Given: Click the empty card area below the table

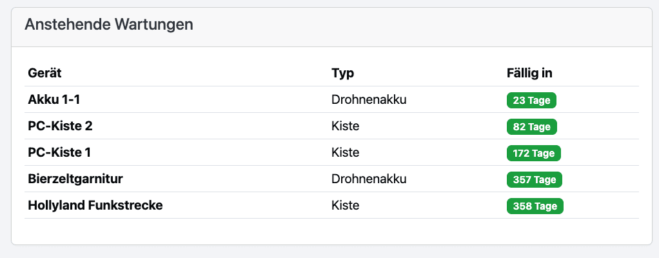Looking at the screenshot, I should click(331, 232).
